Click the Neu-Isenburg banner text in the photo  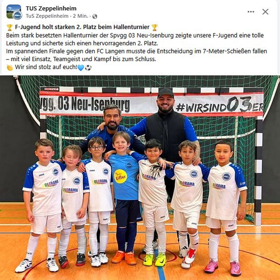coord(85,104)
